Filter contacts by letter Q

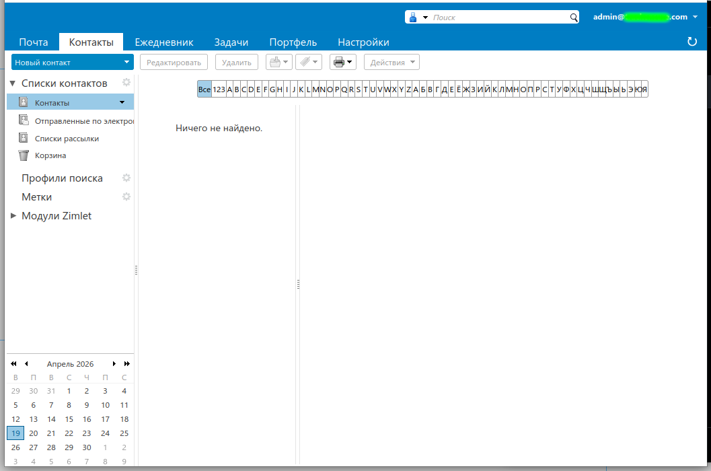344,89
